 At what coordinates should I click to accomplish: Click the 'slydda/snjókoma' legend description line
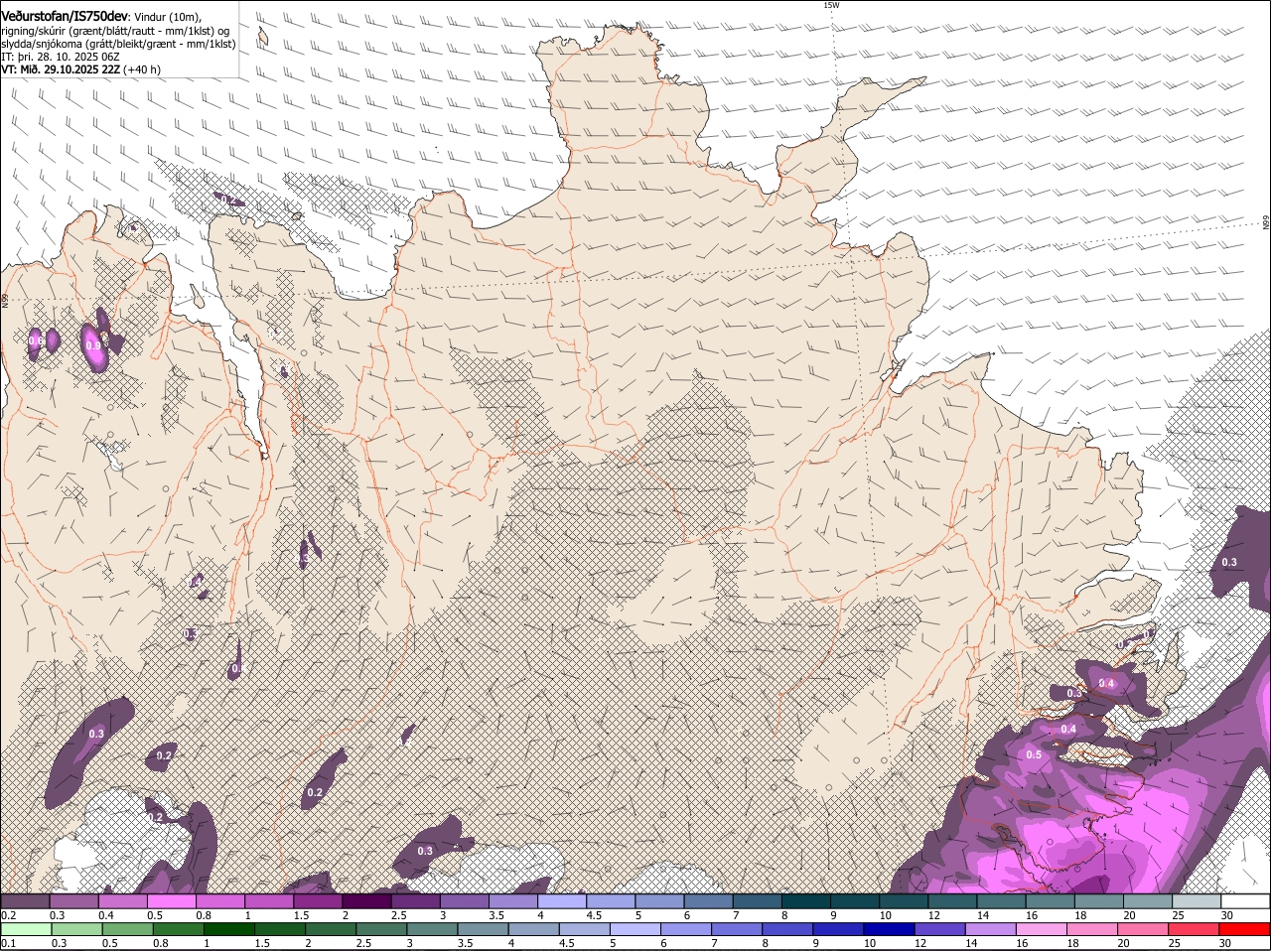118,44
